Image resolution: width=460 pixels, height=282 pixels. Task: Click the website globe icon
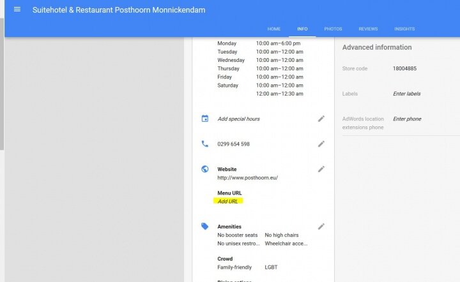pos(205,169)
